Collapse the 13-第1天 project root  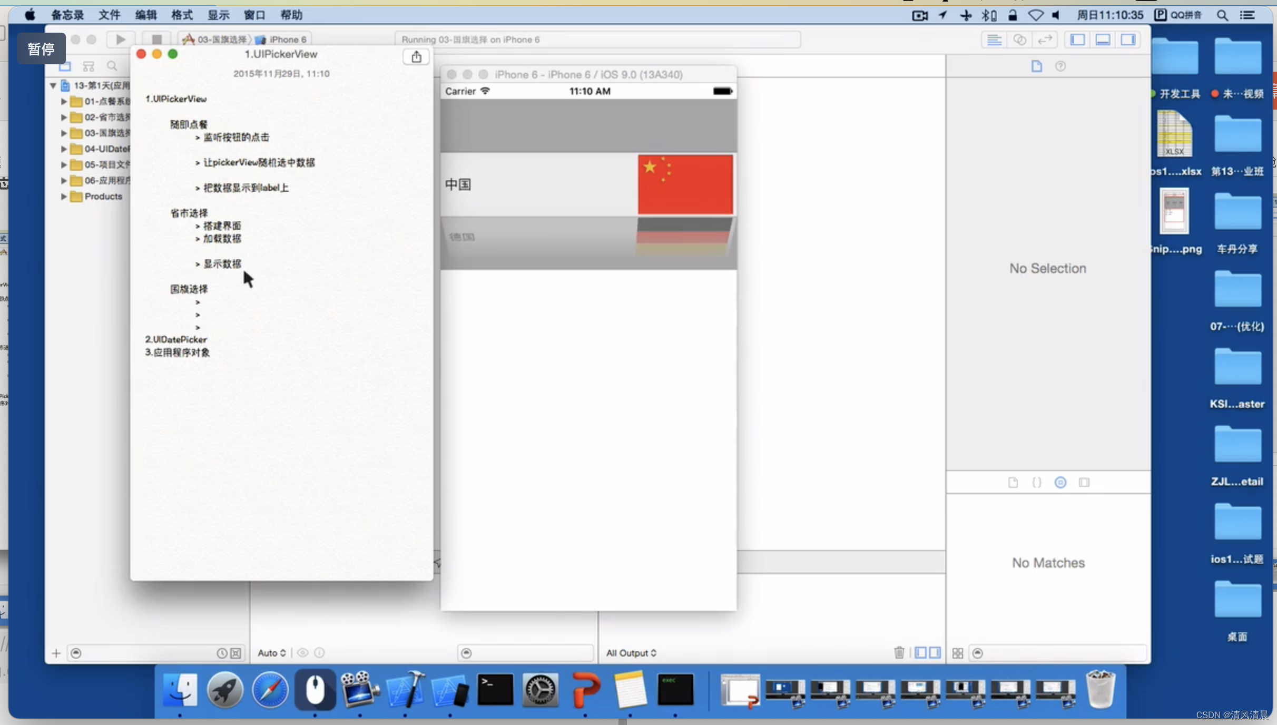tap(53, 85)
